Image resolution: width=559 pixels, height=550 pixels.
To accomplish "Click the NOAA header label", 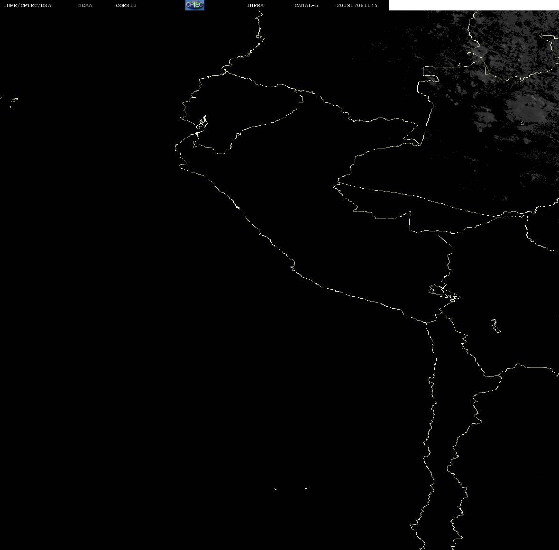I will (85, 5).
